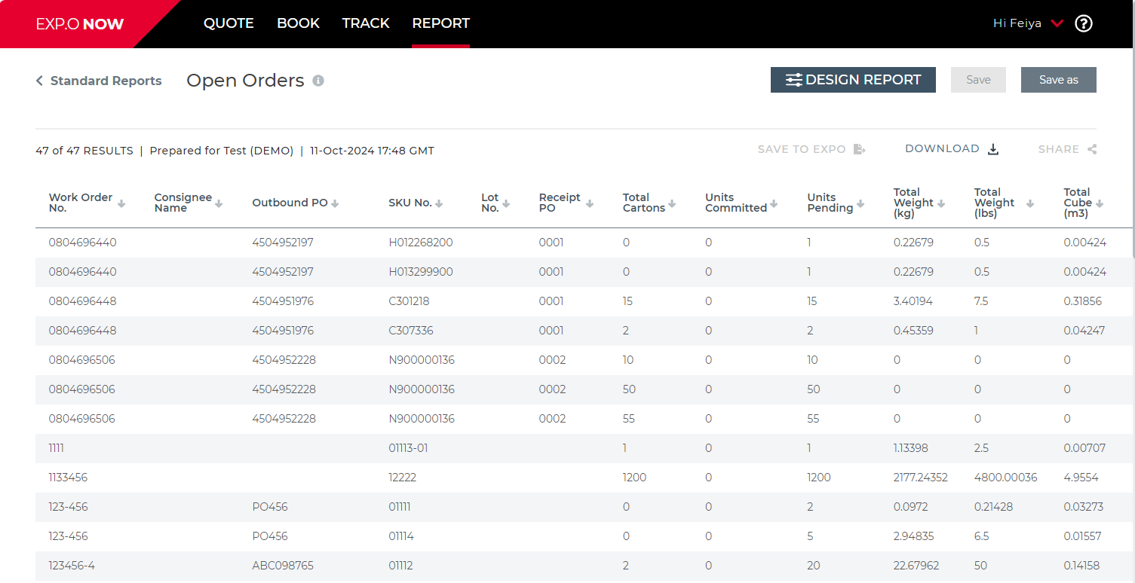Viewport: 1135px width, 583px height.
Task: Click weight value 3.40194
Action: coord(913,301)
